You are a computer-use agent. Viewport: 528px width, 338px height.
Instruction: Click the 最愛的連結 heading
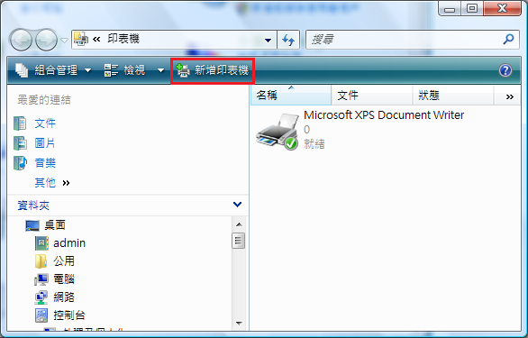pyautogui.click(x=44, y=100)
